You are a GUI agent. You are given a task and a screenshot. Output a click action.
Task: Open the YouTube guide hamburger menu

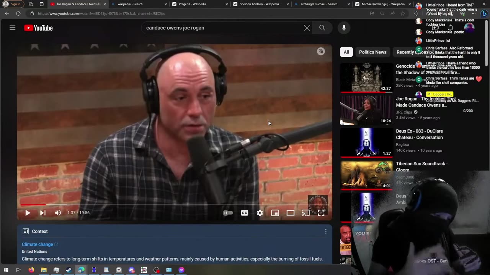(x=13, y=27)
